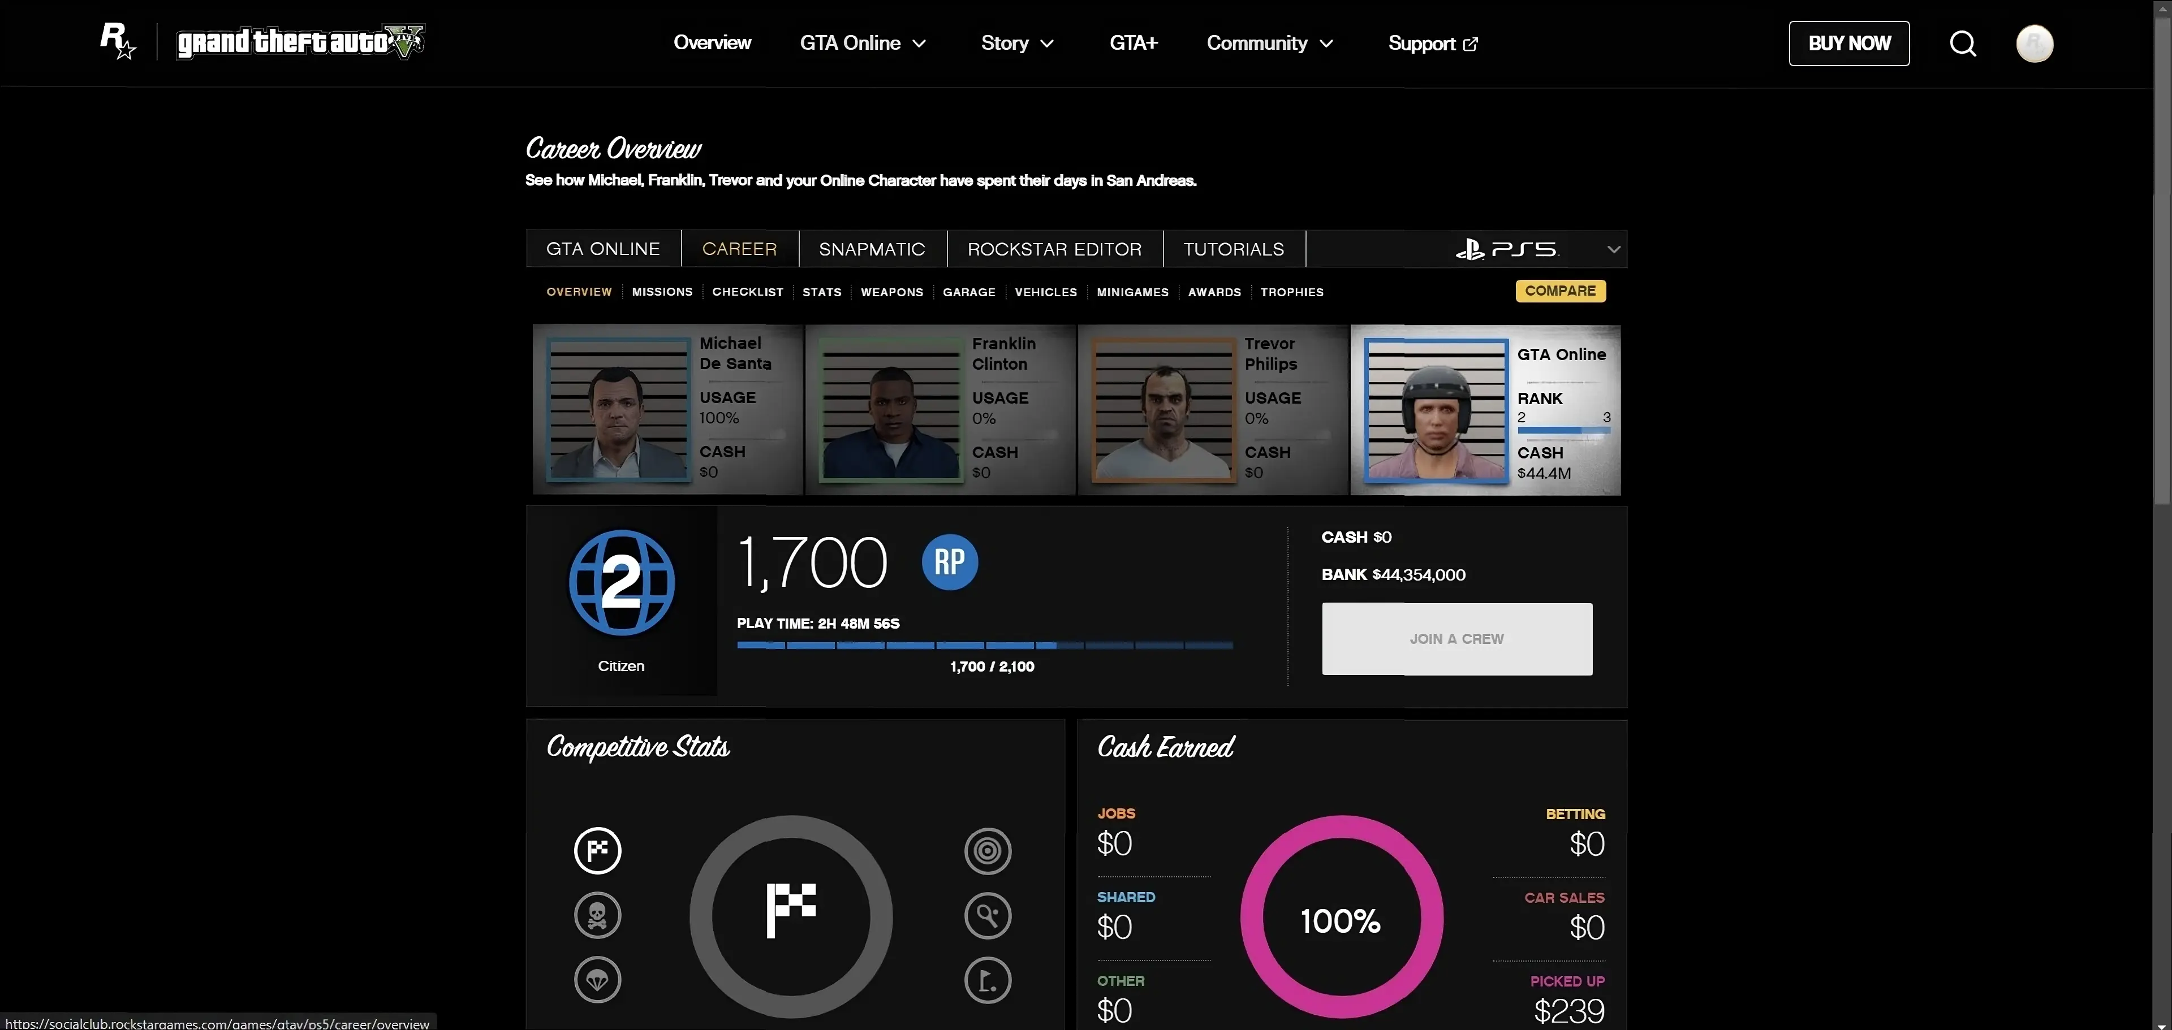
Task: Expand the GTA Online nav menu
Action: tap(863, 43)
